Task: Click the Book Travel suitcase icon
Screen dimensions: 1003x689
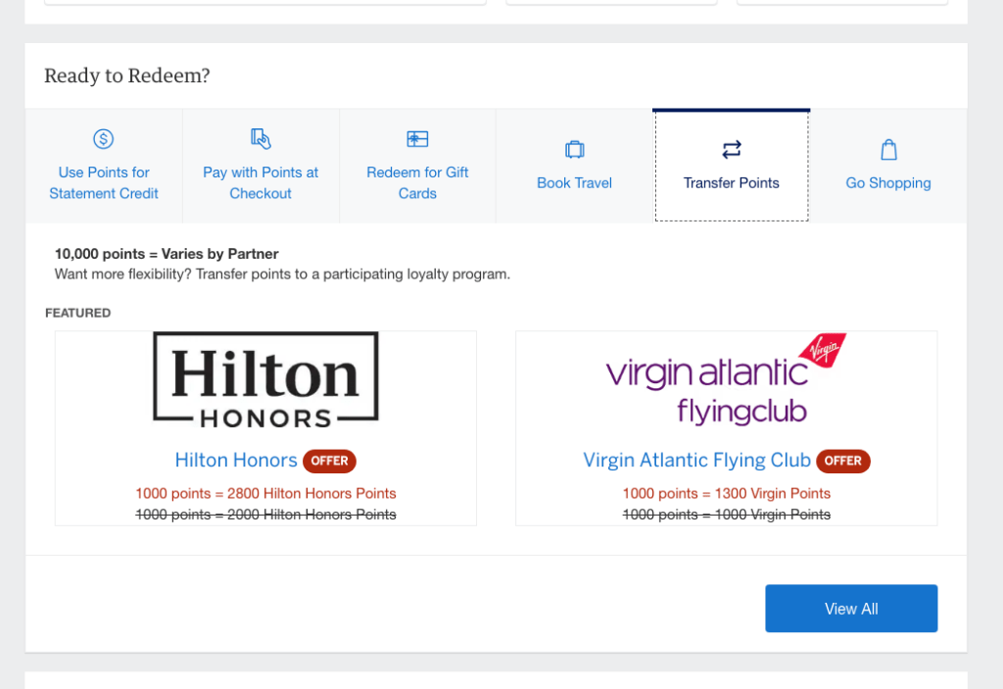Action: click(x=574, y=150)
